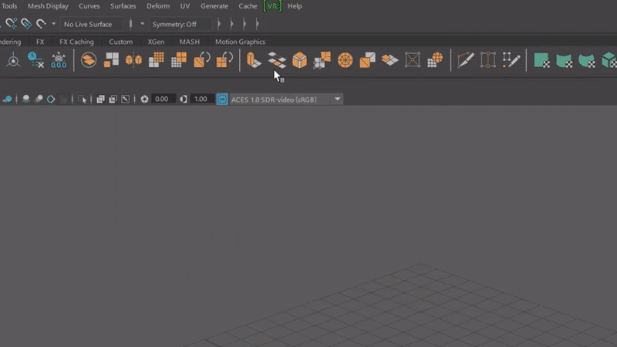Click the Retopologize shelf icon
This screenshot has height=347, width=617.
[x=224, y=60]
